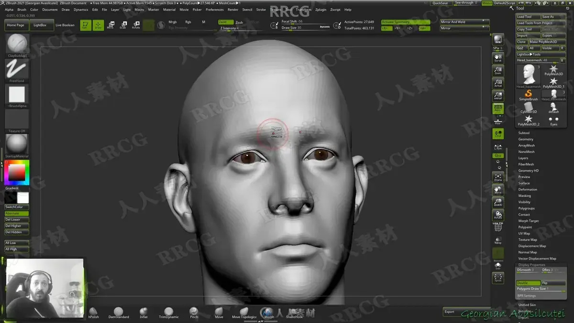Select the DamStandard brush

(x=119, y=312)
